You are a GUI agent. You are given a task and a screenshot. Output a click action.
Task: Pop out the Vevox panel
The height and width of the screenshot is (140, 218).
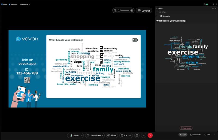[x=213, y=8]
